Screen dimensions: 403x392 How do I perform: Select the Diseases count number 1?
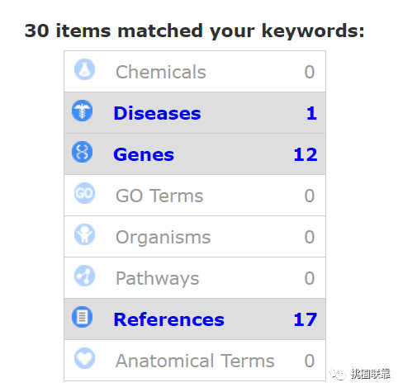coord(311,113)
